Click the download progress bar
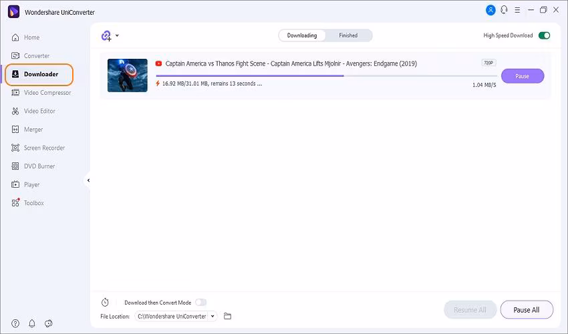This screenshot has width=568, height=334. tap(326, 75)
